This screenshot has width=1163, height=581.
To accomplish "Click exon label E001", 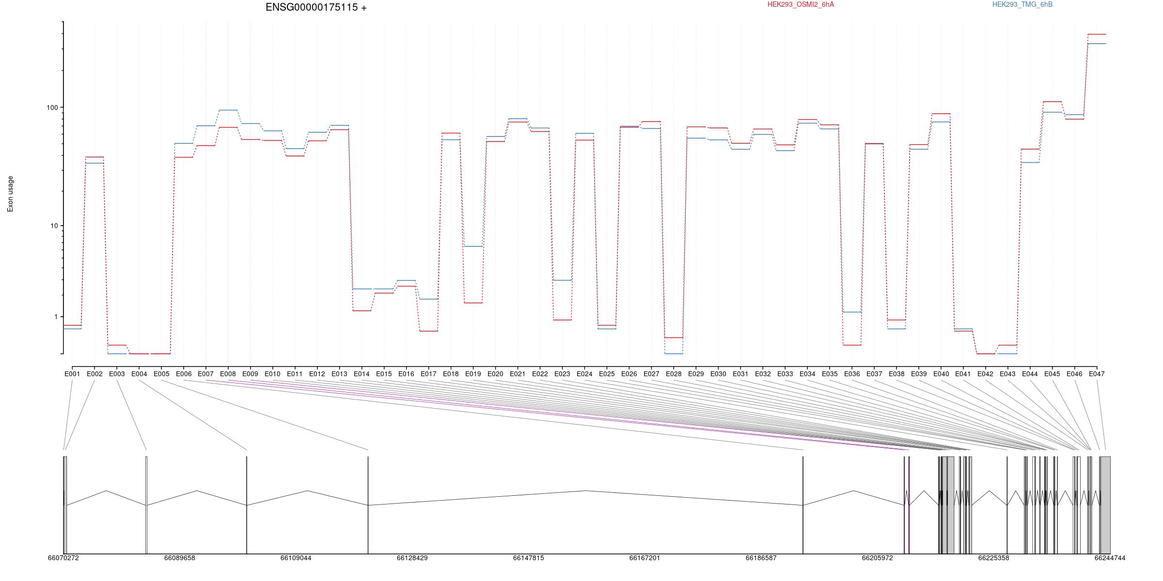I will 72,374.
